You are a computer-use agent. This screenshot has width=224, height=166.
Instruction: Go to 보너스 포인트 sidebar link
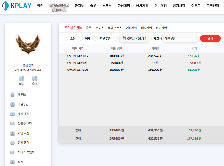tap(26, 152)
